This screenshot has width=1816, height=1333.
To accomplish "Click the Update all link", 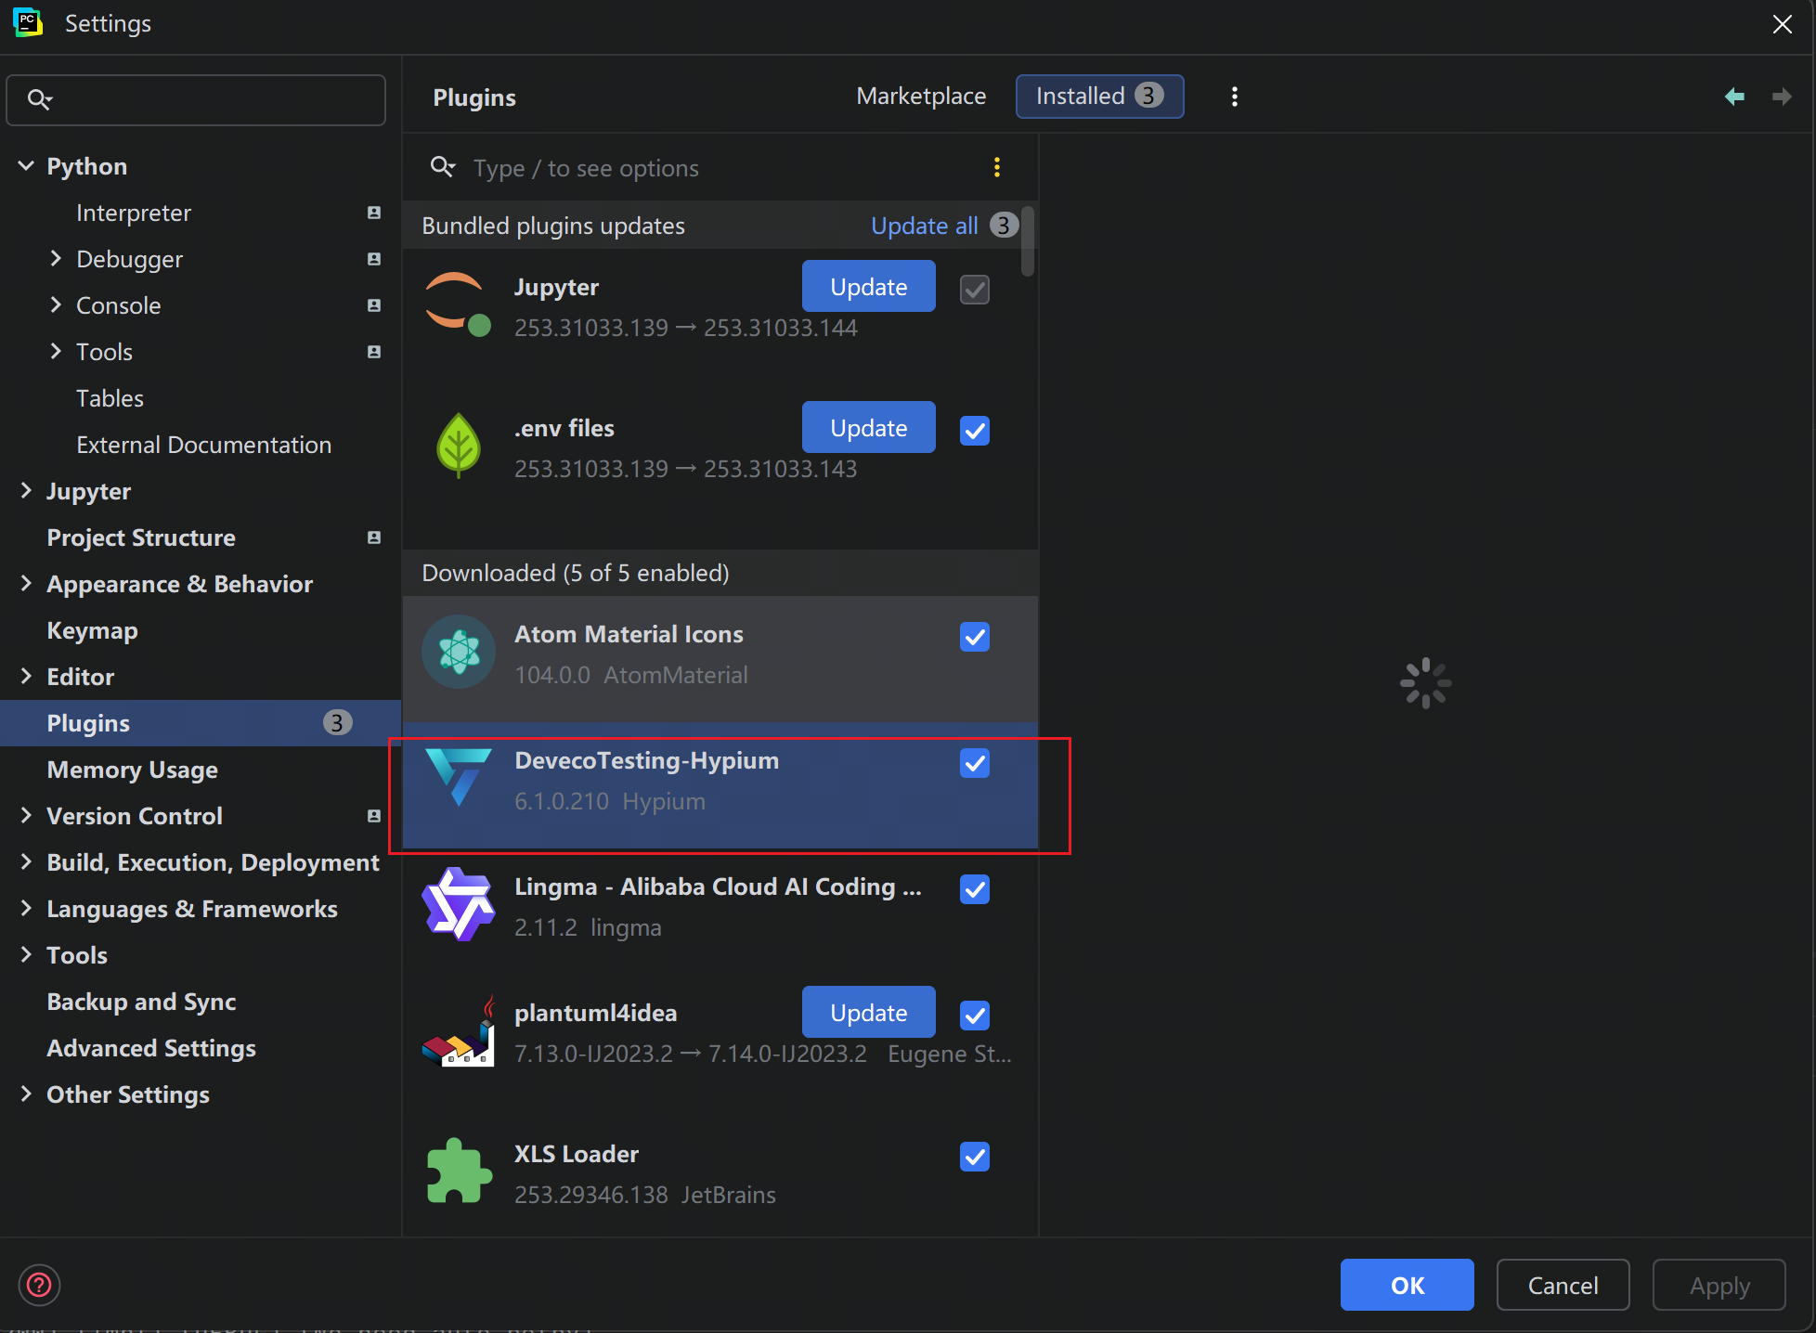I will click(x=924, y=226).
